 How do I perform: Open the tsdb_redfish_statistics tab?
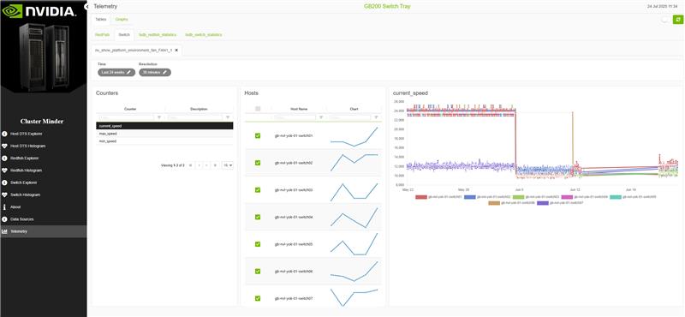click(x=158, y=34)
